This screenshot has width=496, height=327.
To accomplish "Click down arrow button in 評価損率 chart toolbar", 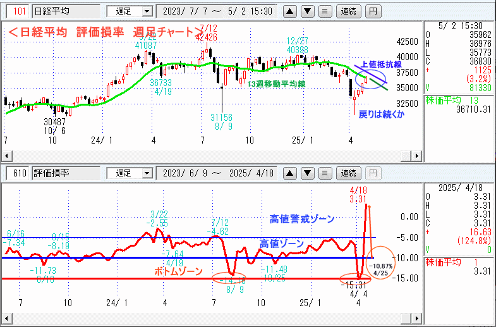I will 308,173.
